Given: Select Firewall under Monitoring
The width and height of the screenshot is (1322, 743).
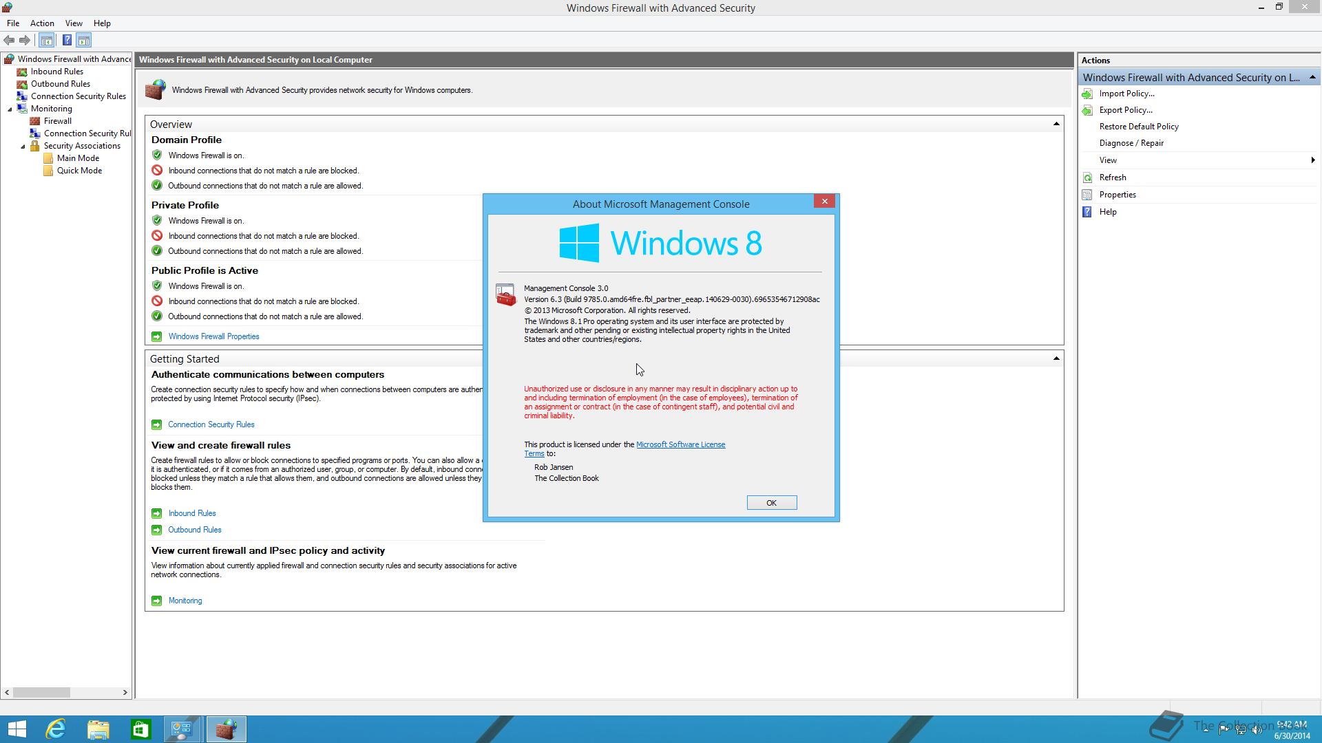Looking at the screenshot, I should (x=57, y=121).
